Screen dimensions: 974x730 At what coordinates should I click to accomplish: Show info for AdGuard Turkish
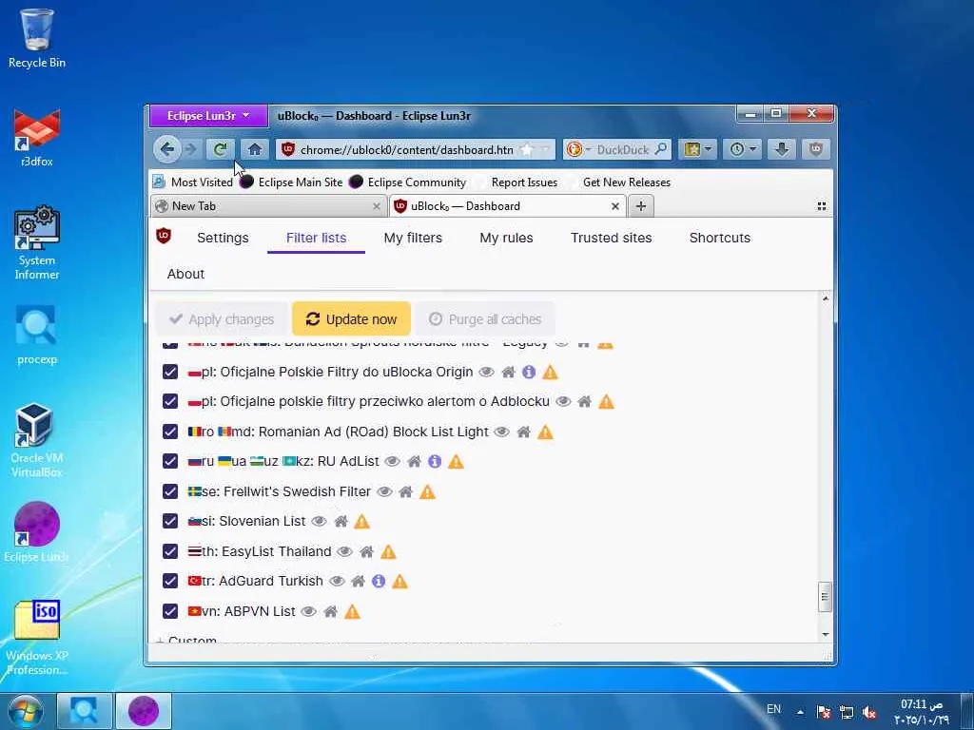[379, 581]
